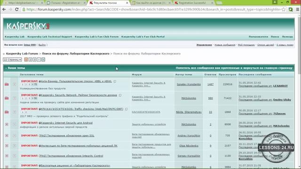Open Traffic checking topic

82,109
